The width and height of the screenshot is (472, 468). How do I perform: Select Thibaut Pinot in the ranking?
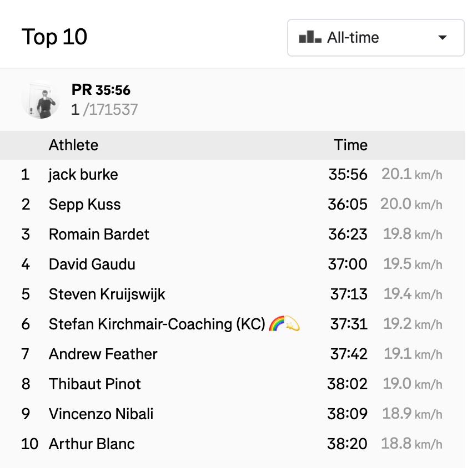pyautogui.click(x=94, y=384)
